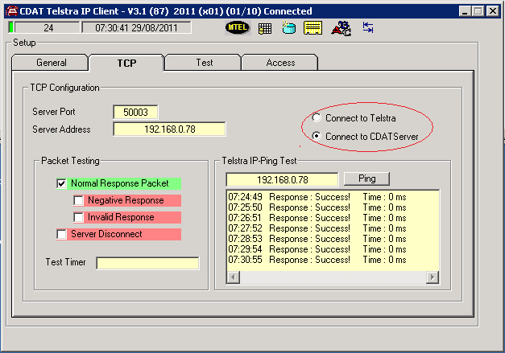Minimize the CDAT Telstra IP Client window

[465, 11]
